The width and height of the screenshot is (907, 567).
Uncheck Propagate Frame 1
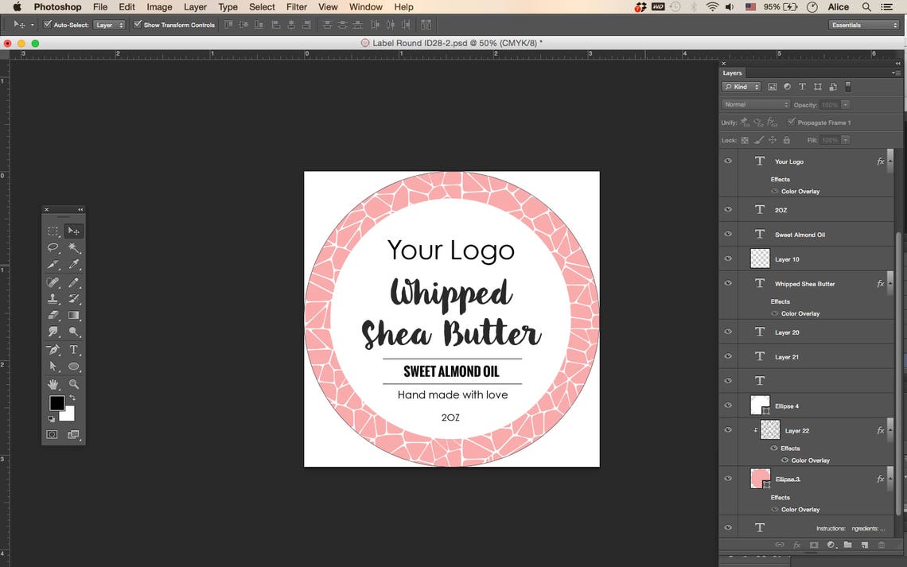792,122
